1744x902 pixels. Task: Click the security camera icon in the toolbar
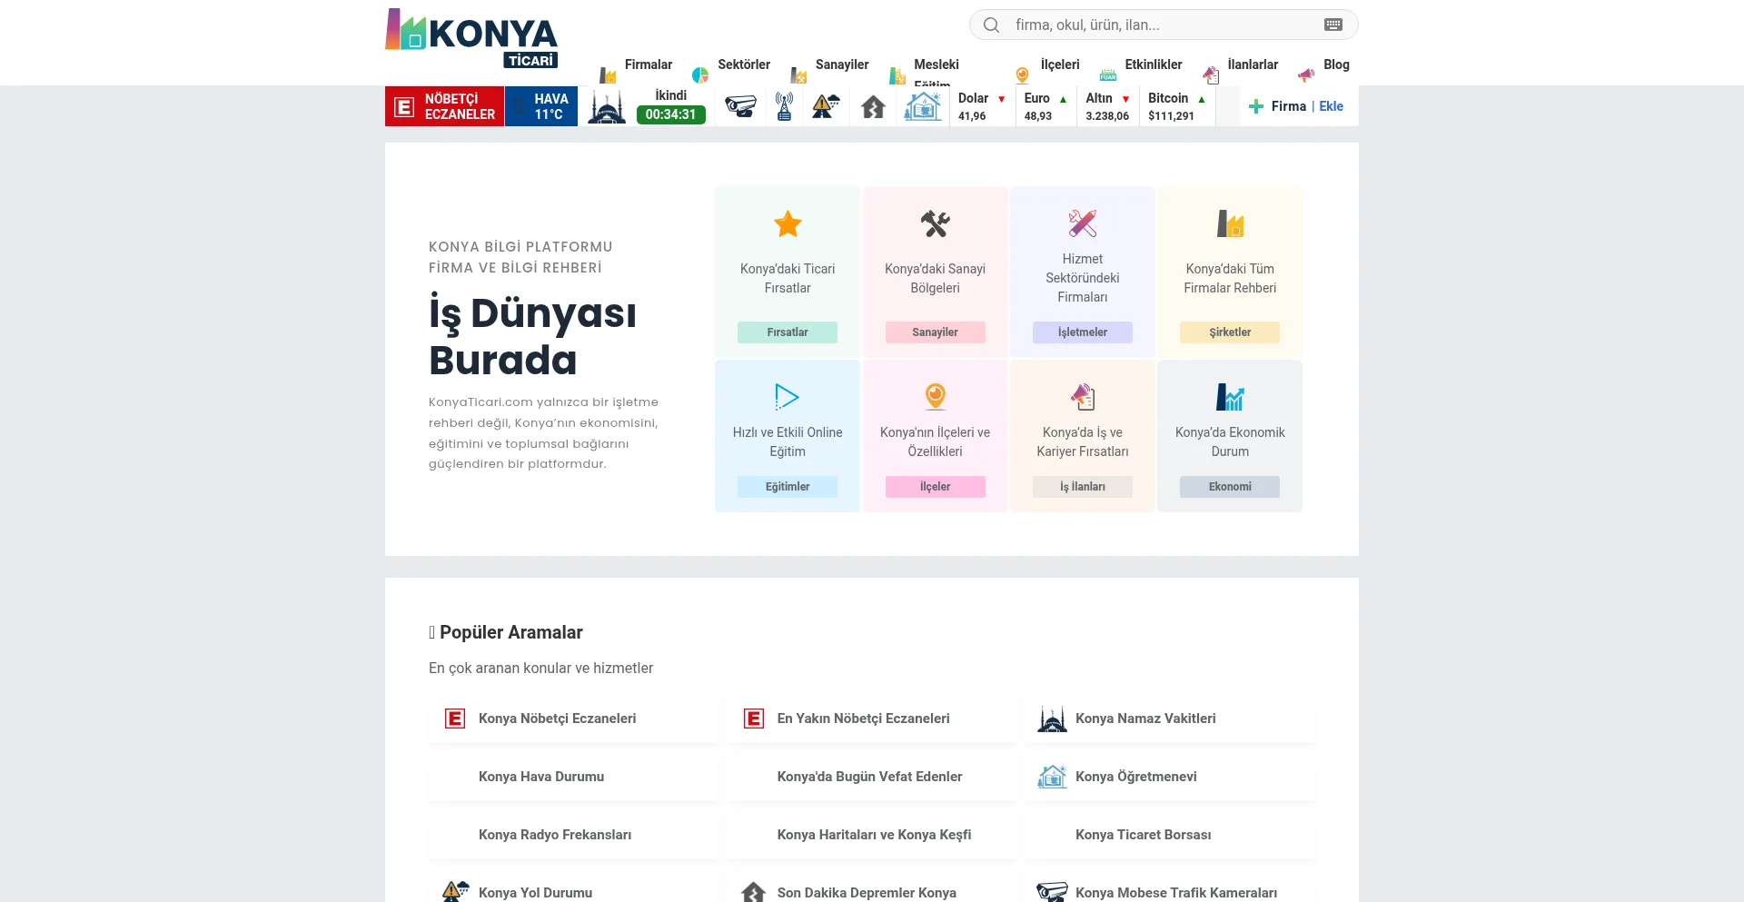pyautogui.click(x=740, y=106)
